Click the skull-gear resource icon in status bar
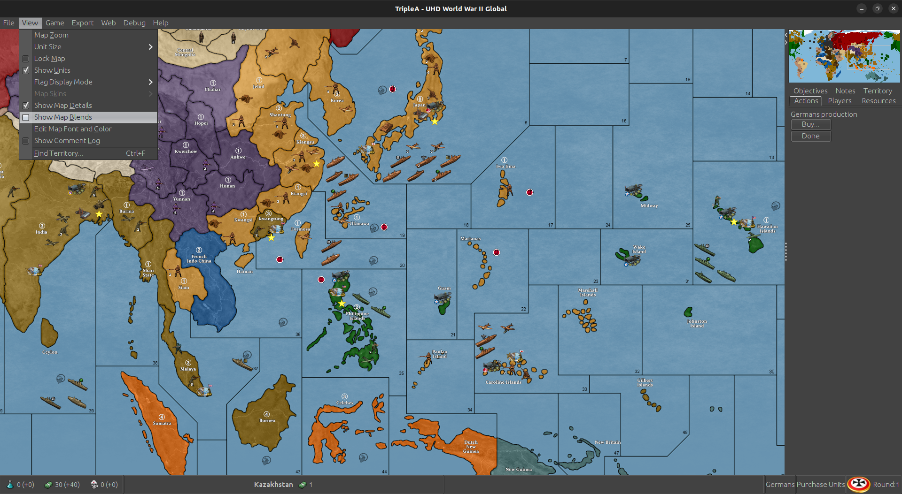Screen dimensions: 902x494 click(x=94, y=485)
